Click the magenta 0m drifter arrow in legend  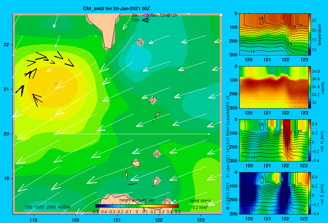click(x=145, y=15)
